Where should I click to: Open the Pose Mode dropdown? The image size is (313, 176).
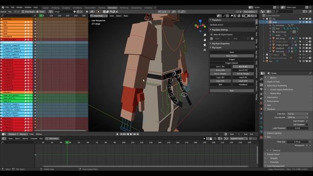click(99, 16)
